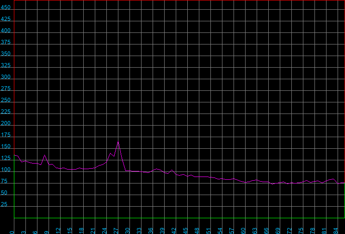Screen dimensions: 345x234
Task: Click the 100 label on vertical axis
Action: (x=6, y=170)
